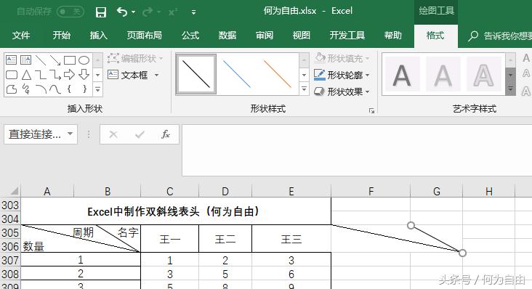Choose the blue line shape style

(237, 74)
